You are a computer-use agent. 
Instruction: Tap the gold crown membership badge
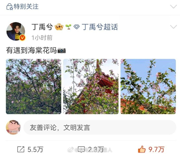coord(59,27)
